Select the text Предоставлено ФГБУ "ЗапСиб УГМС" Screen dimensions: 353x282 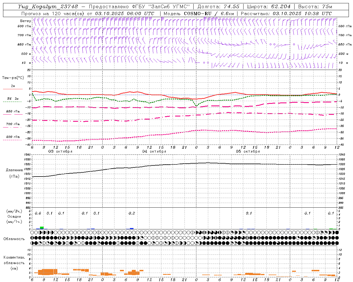[139, 7]
